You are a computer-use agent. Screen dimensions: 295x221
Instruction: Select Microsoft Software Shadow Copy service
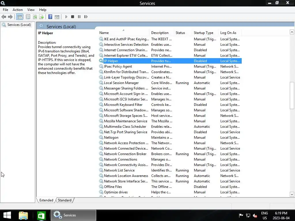(x=170, y=110)
